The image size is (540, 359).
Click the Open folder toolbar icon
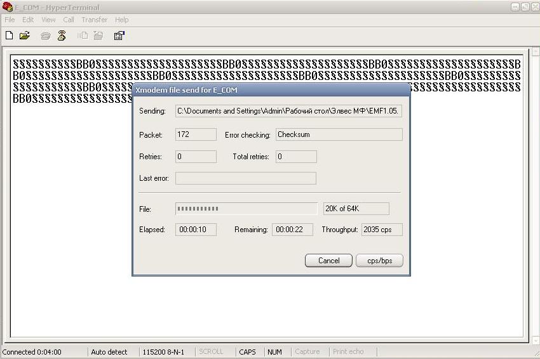(25, 36)
